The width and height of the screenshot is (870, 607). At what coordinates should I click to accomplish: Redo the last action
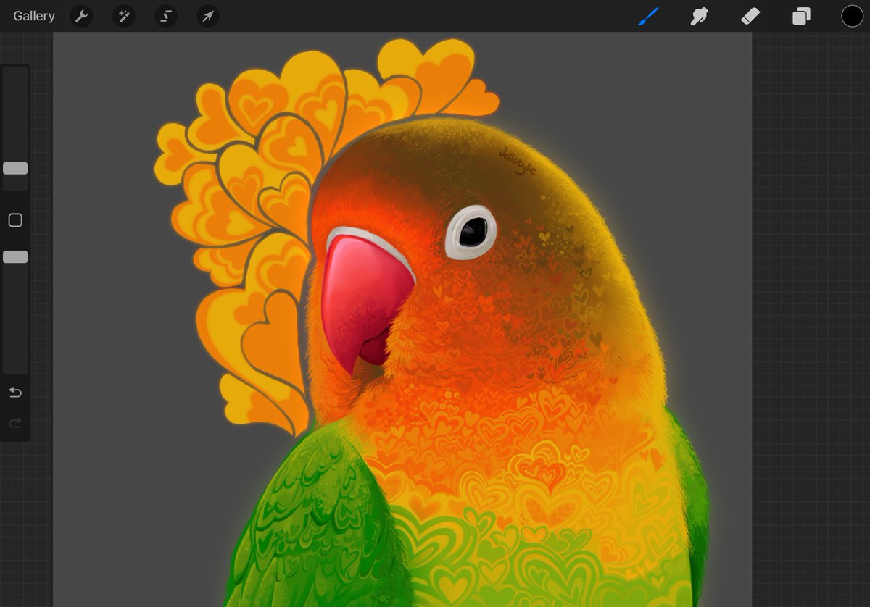point(15,423)
